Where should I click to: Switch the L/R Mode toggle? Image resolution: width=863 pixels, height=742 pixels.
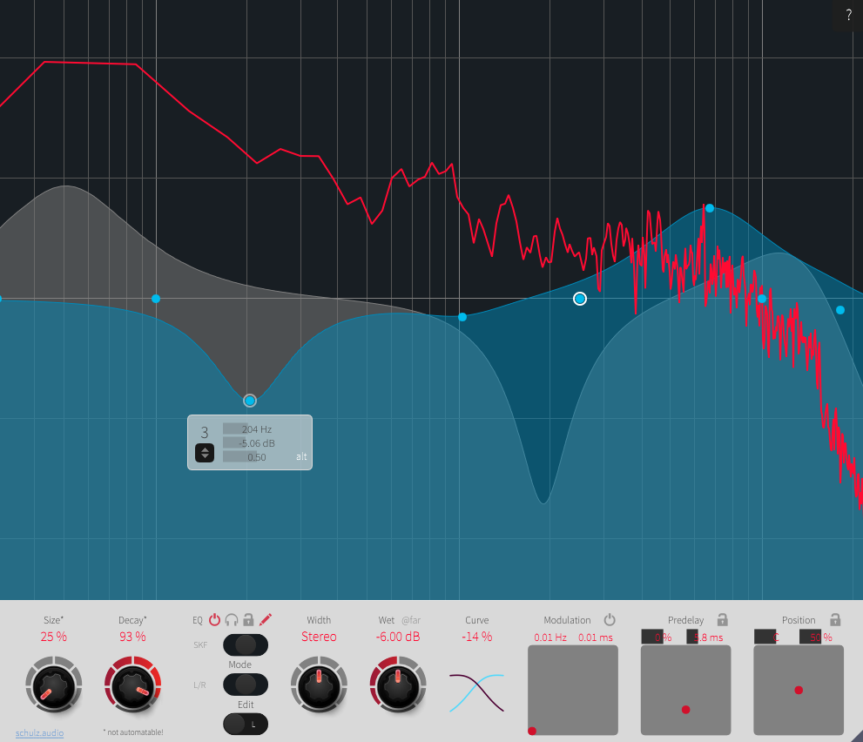click(x=246, y=685)
